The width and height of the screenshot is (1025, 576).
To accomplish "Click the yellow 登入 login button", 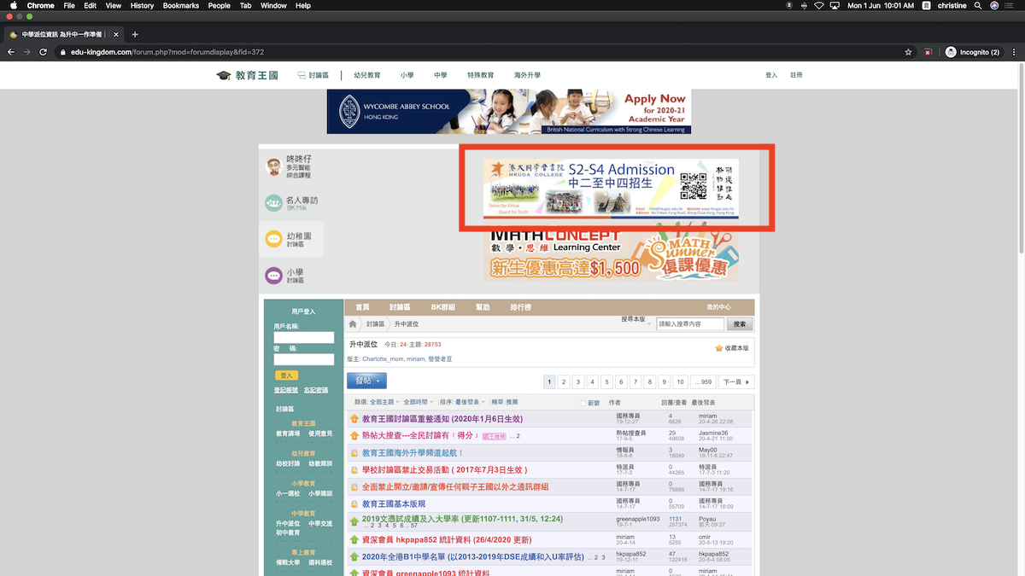I will [286, 375].
